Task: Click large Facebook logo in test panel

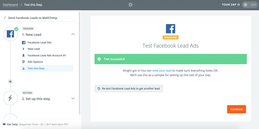Action: (170, 29)
